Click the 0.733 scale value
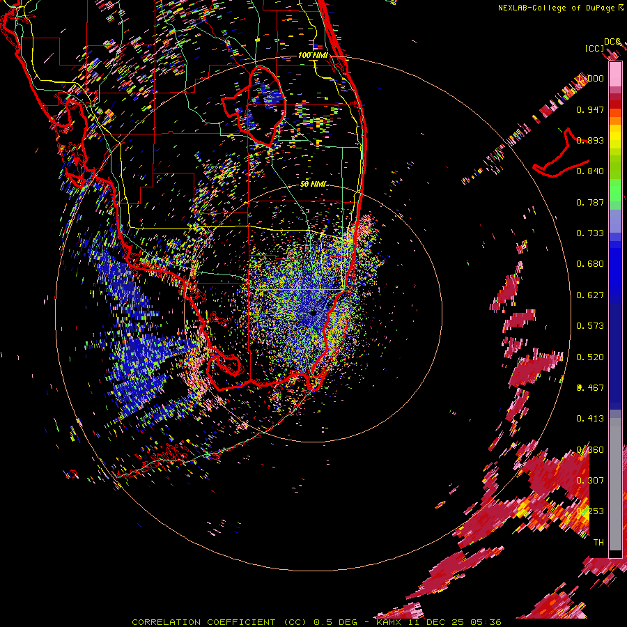The height and width of the screenshot is (627, 627). pos(590,233)
